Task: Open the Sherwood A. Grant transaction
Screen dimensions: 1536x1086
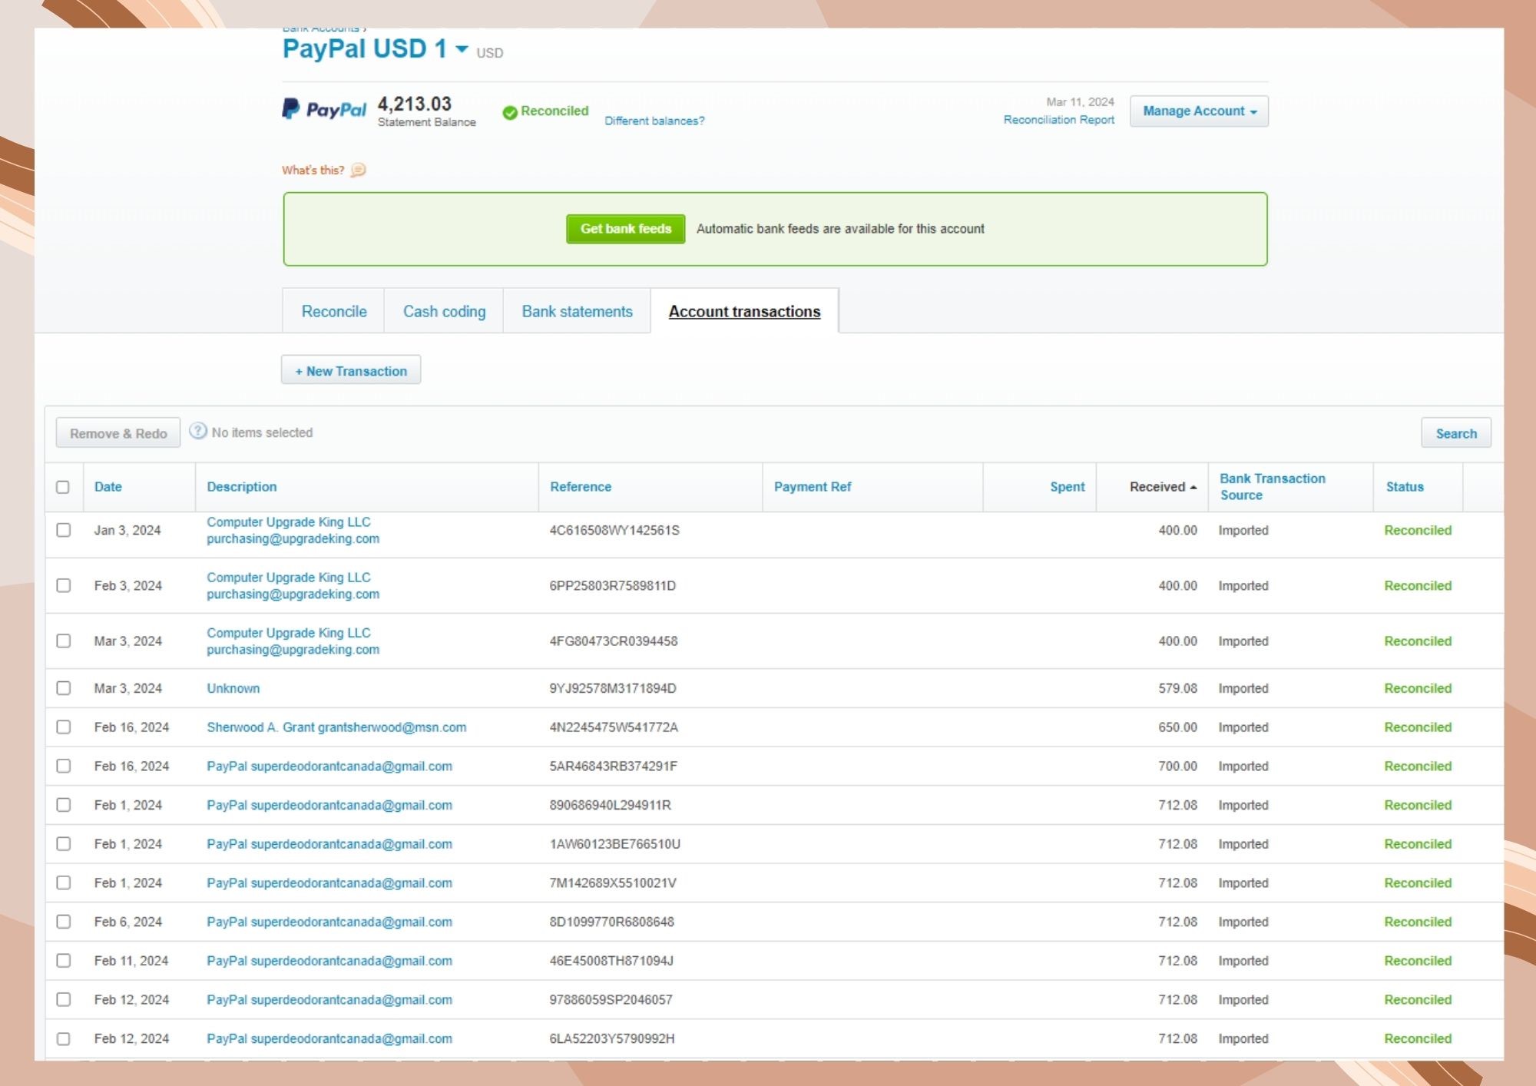Action: (x=336, y=727)
